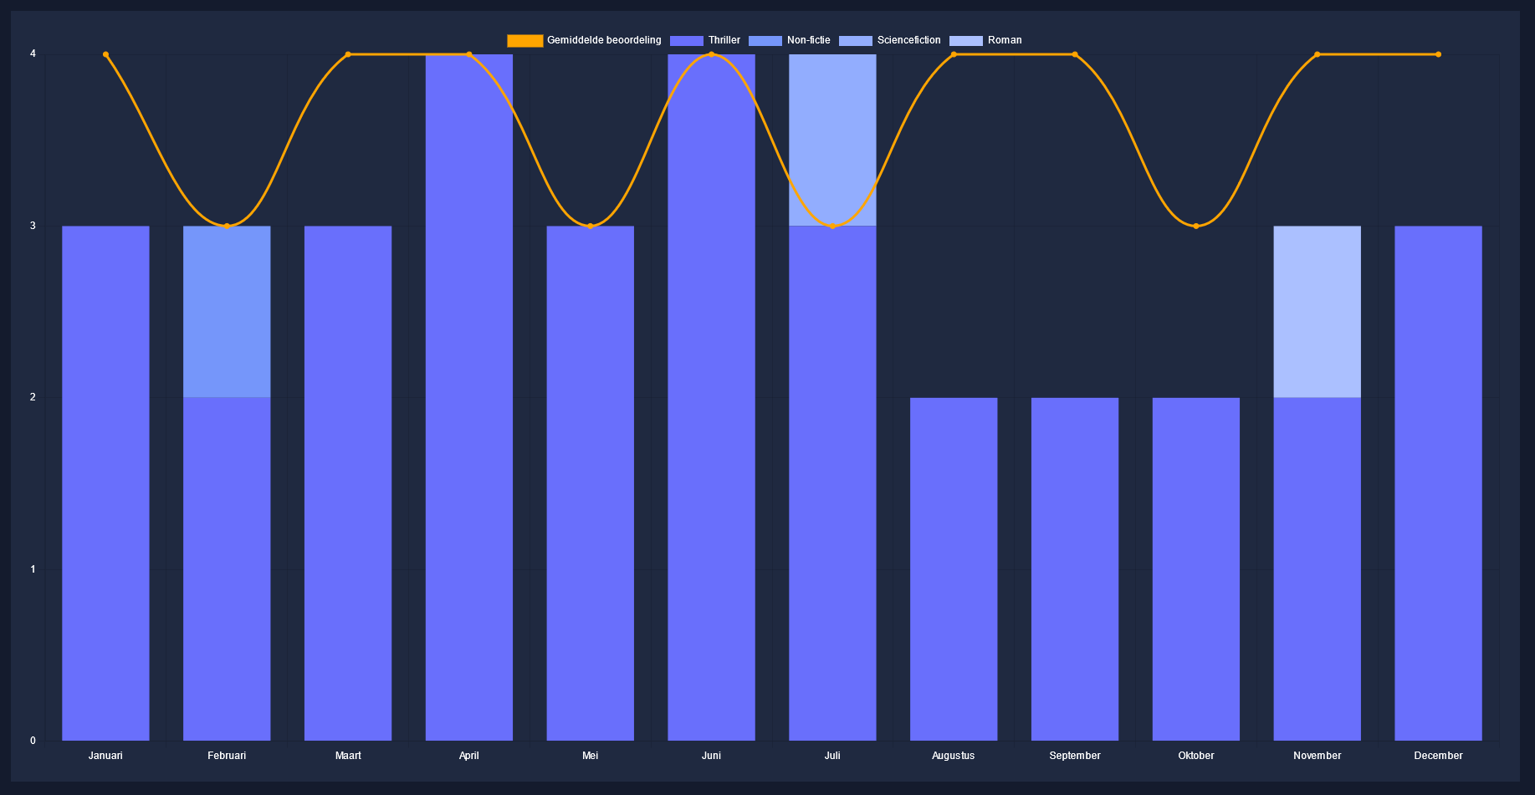
Task: Click the Roman legend label
Action: [x=1005, y=40]
